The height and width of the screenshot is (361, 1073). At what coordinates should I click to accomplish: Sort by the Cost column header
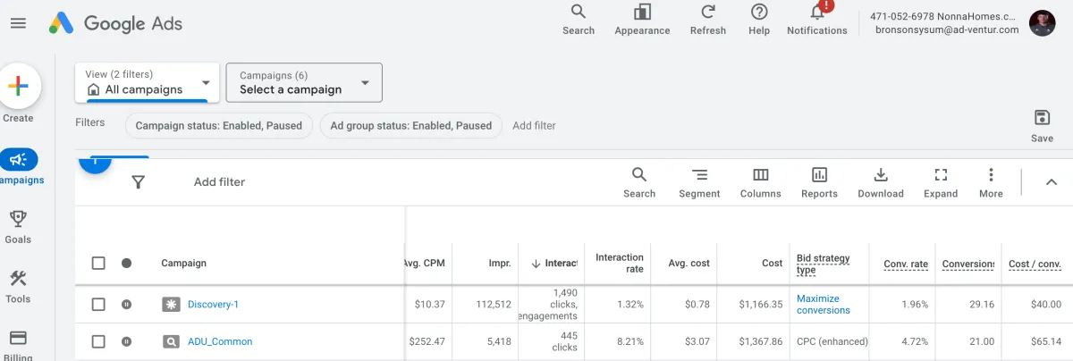click(x=772, y=263)
